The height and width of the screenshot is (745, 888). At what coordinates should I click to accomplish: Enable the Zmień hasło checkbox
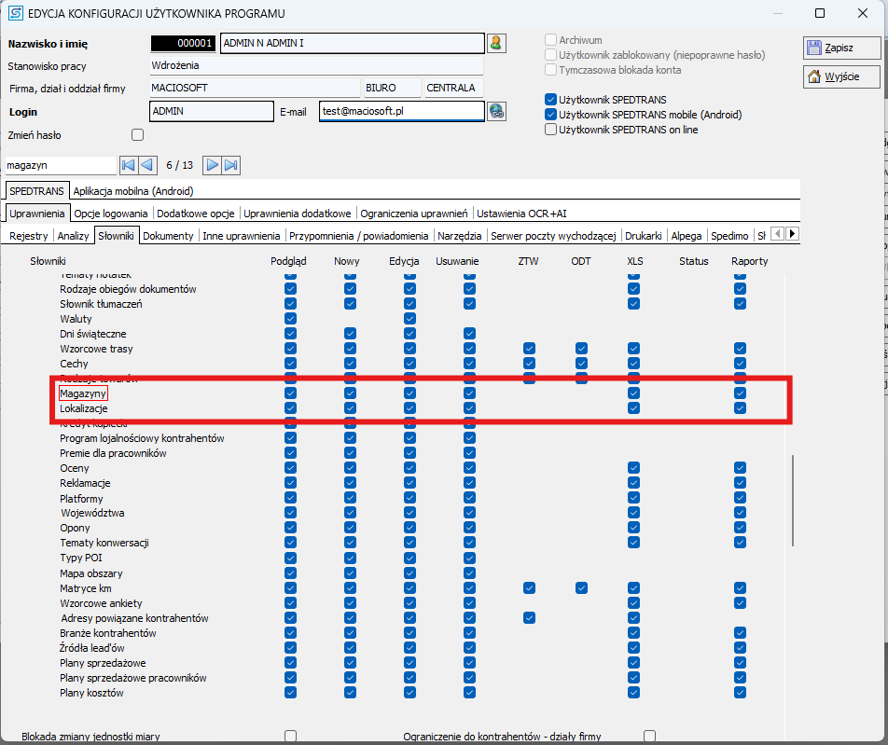click(x=138, y=135)
